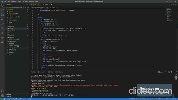Open Manage gear in activity bar
Viewport: 178px width, 100px height.
coord(2,96)
